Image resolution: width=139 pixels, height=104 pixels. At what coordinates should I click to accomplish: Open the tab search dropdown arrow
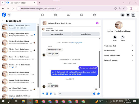click(3, 3)
